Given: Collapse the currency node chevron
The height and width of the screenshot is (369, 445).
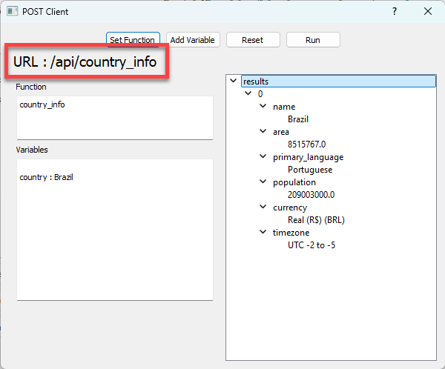Looking at the screenshot, I should click(x=263, y=207).
